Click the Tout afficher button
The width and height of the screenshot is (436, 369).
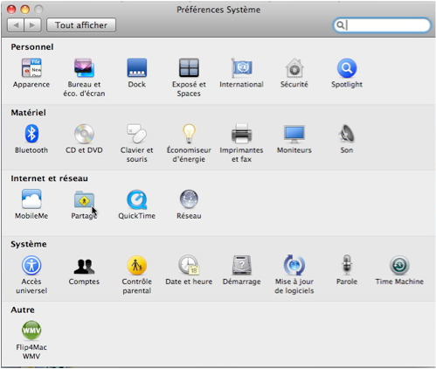click(x=81, y=25)
